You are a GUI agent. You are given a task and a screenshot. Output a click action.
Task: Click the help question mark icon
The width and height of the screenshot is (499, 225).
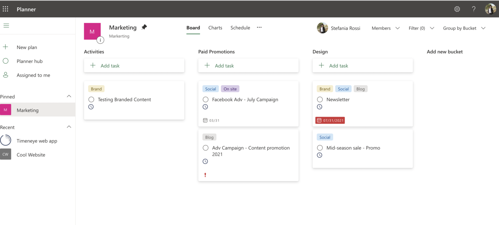(x=474, y=9)
